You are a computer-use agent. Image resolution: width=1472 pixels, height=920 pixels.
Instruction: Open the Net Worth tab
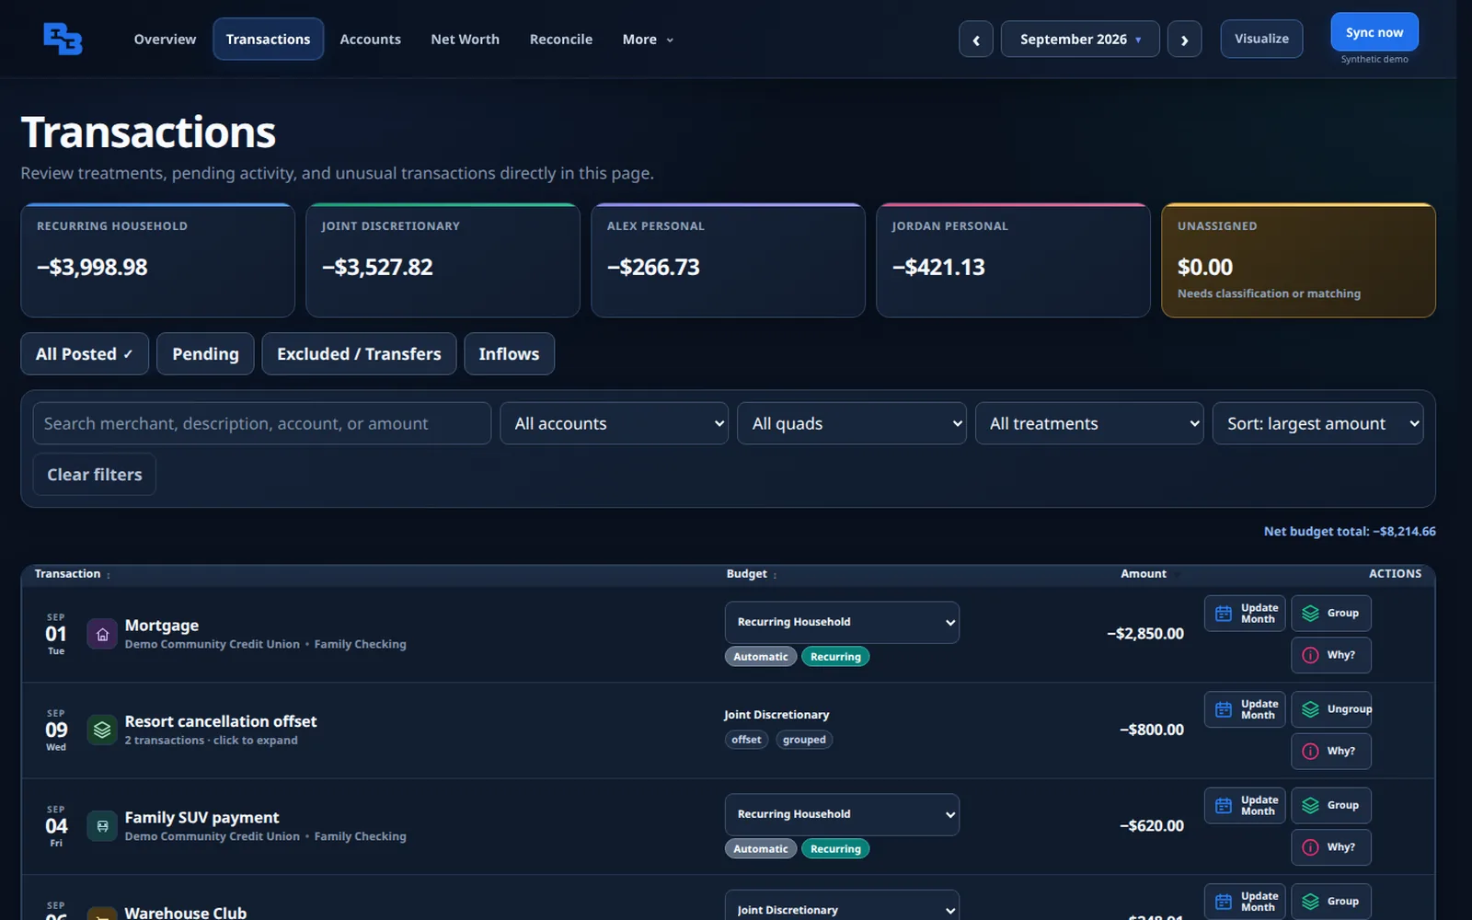tap(465, 40)
